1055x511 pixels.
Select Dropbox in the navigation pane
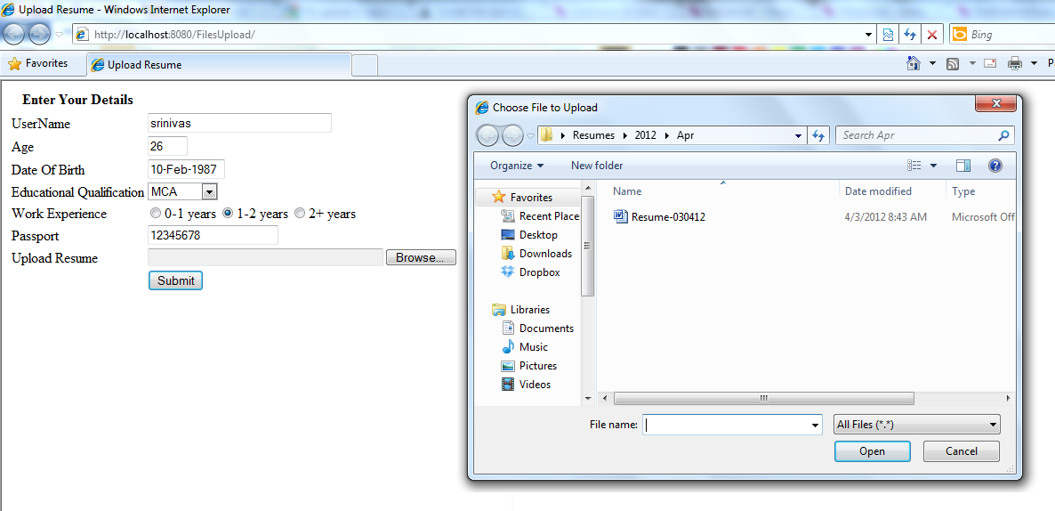click(530, 272)
